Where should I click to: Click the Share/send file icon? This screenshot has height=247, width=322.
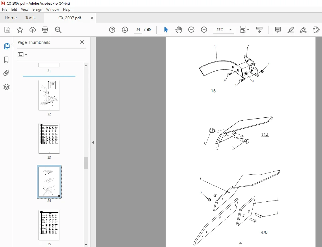[x=316, y=30]
